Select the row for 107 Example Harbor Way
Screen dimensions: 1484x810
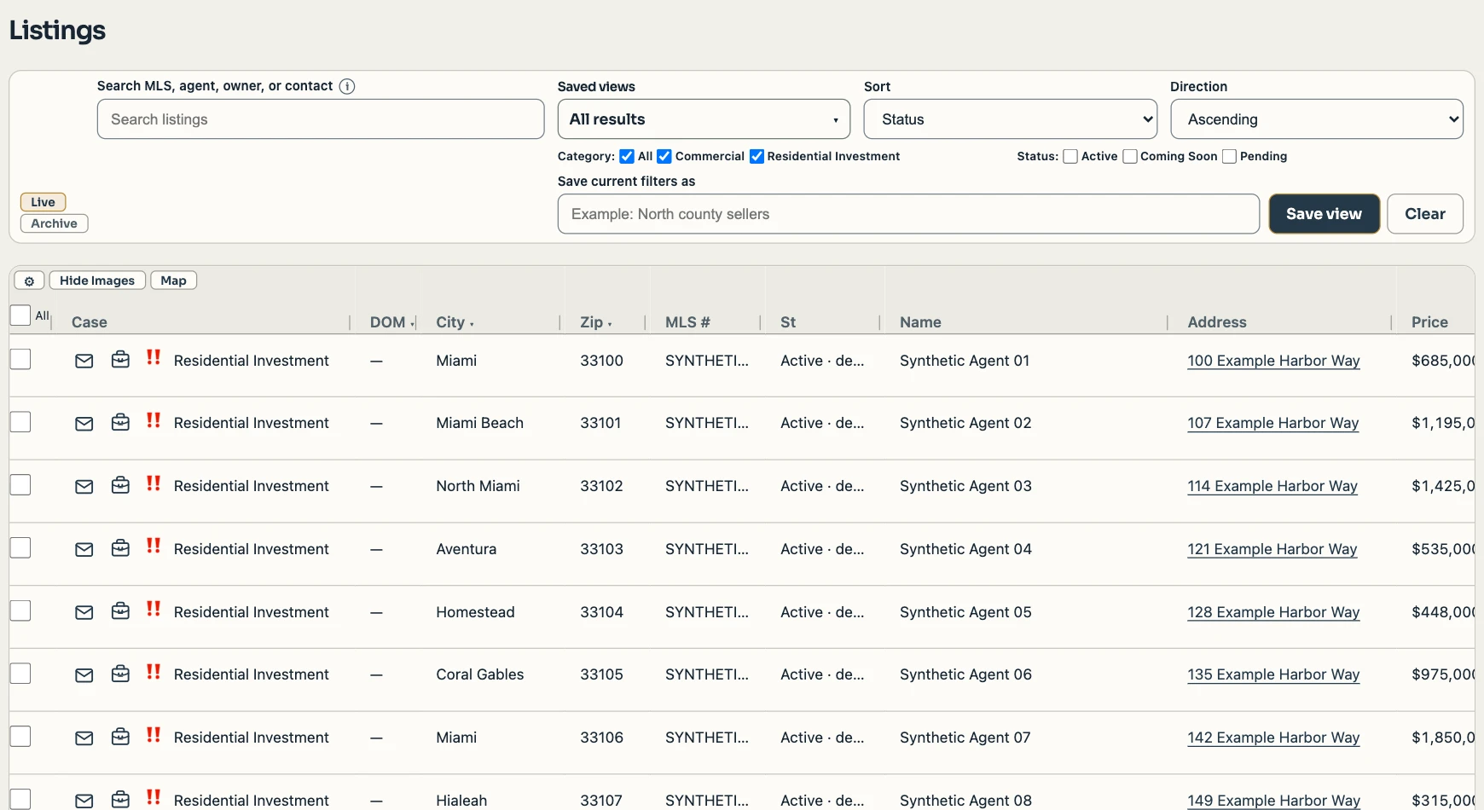click(x=20, y=422)
